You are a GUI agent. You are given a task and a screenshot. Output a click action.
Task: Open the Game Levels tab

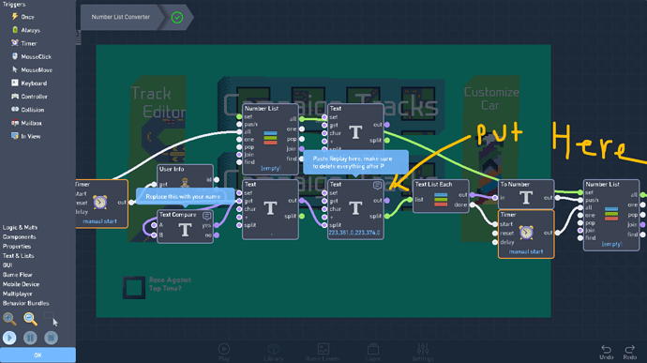[x=323, y=353]
